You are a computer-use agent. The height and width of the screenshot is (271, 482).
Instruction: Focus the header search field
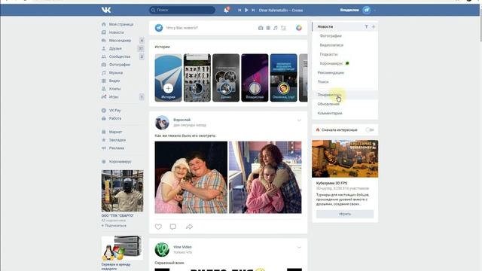pyautogui.click(x=182, y=10)
